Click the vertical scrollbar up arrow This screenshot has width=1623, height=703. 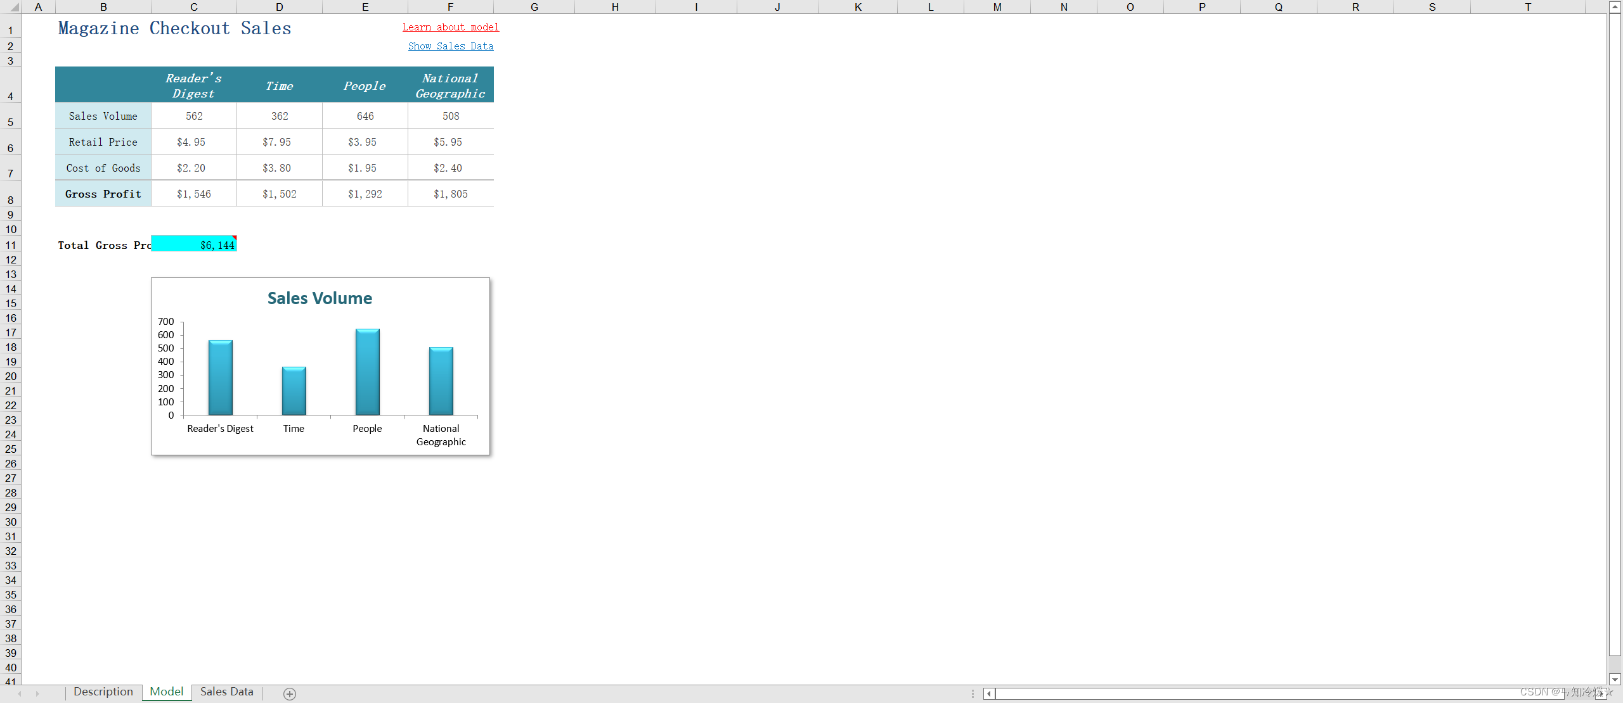(1615, 7)
